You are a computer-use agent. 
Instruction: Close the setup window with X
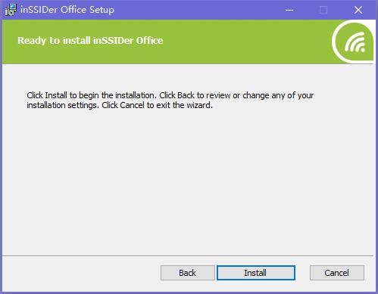[x=358, y=10]
